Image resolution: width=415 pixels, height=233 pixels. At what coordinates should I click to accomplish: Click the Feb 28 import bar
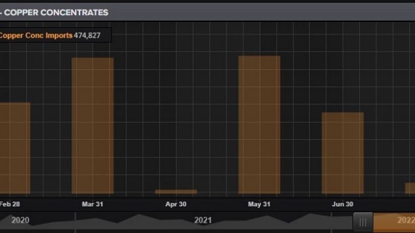(15, 148)
